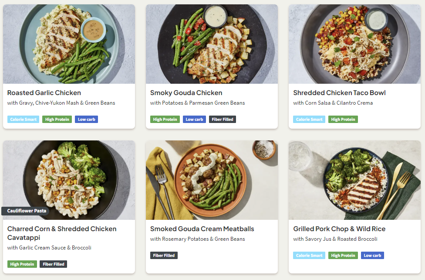Screen dimensions: 425x280
Task: Click Low carb tag on Smoky Gouda Chicken
Action: pyautogui.click(x=194, y=120)
